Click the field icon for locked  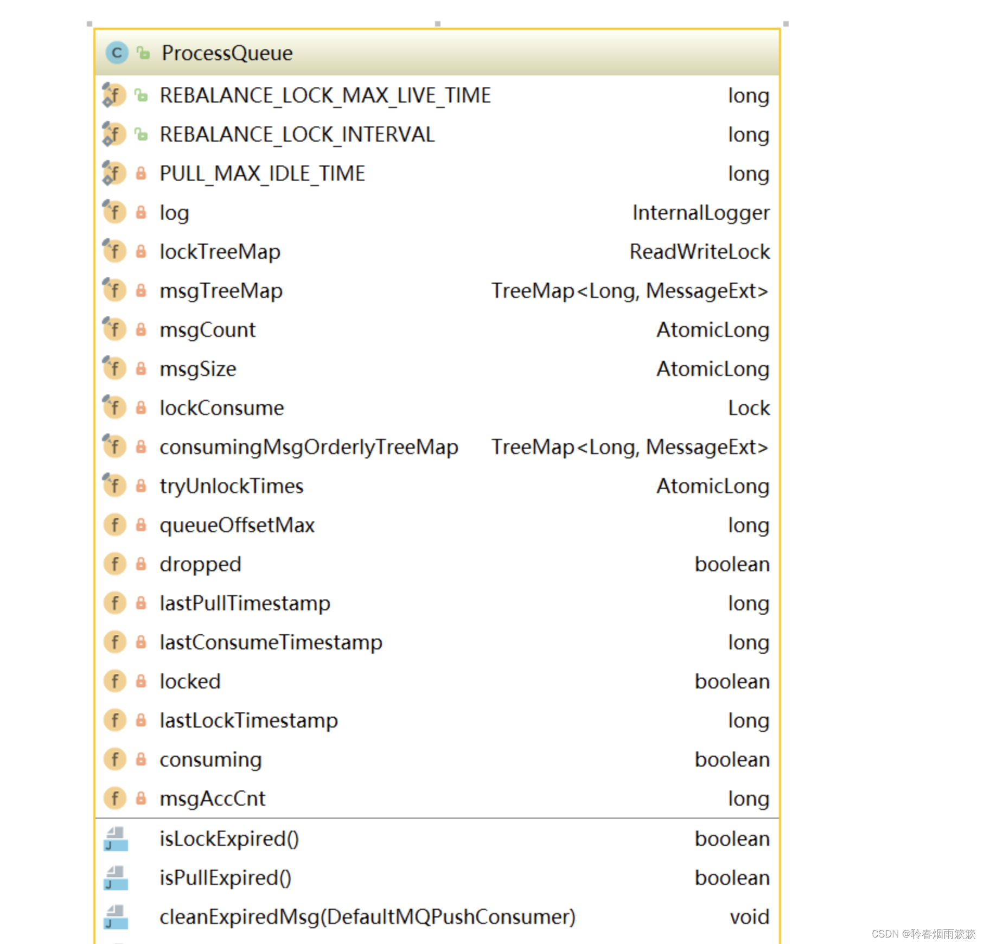tap(115, 681)
